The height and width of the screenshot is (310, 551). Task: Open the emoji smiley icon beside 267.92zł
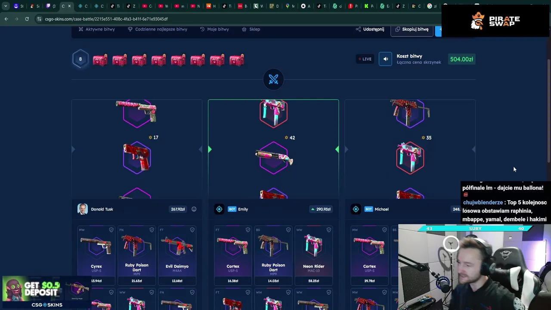tap(194, 209)
